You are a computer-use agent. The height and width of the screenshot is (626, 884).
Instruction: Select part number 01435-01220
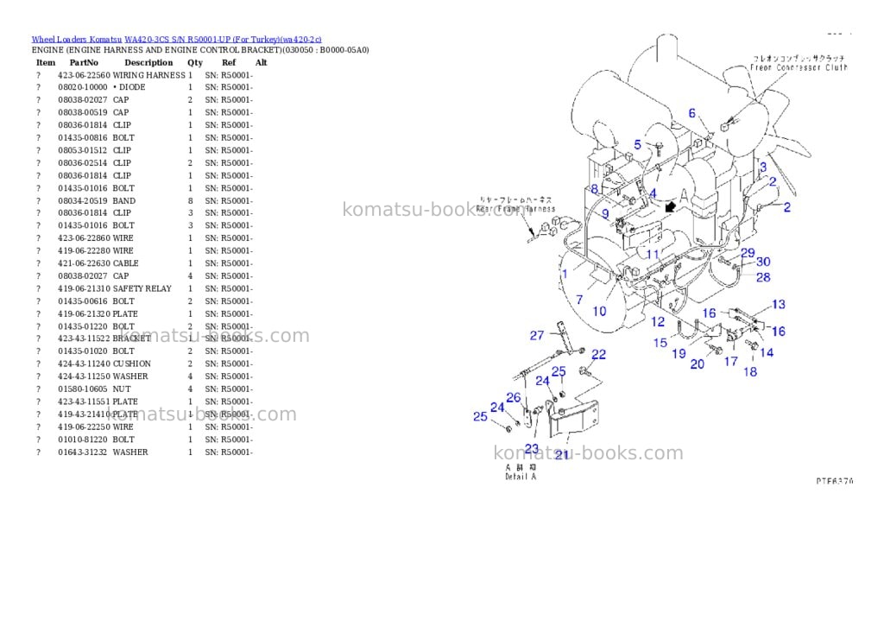[x=82, y=326]
